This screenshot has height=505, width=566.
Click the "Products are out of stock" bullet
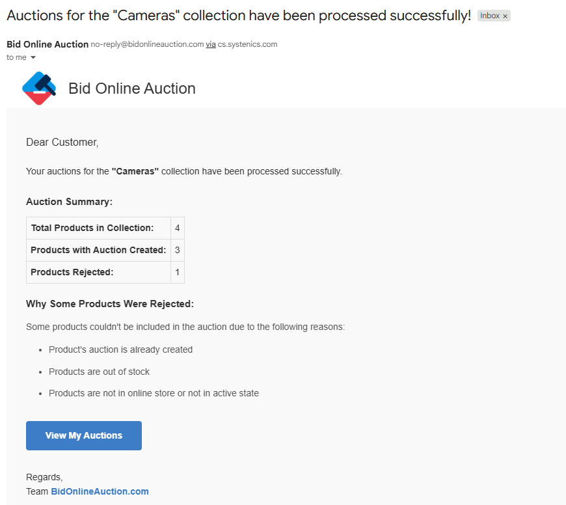point(99,372)
